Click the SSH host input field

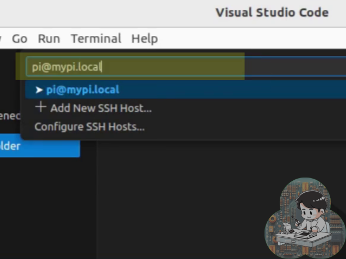[x=186, y=67]
